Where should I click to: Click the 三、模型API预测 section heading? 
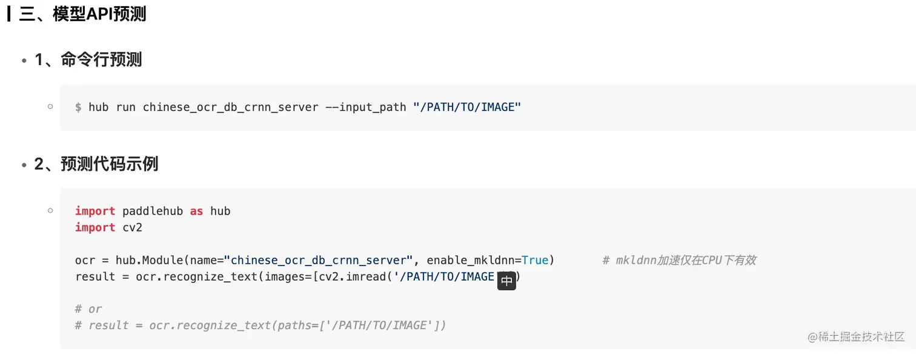[82, 14]
